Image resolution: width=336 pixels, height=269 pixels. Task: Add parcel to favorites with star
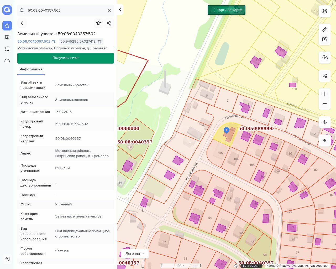(99, 23)
